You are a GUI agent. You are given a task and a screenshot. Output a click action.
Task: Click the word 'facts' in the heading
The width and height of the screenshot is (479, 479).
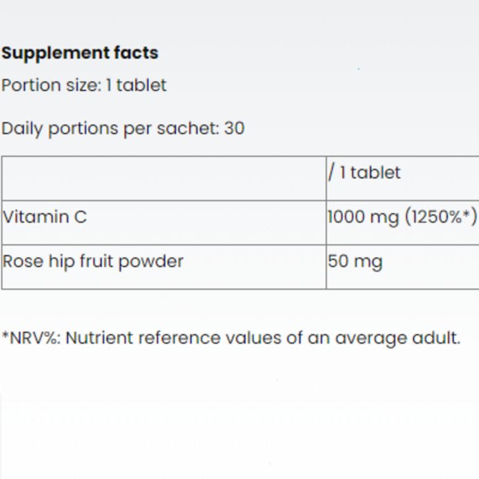136,53
